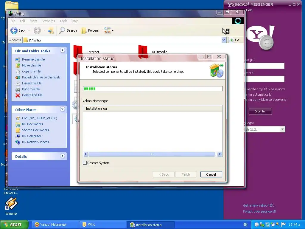Select the Multimedia folder icon
Screen dimensions: 305x229
(x=143, y=51)
